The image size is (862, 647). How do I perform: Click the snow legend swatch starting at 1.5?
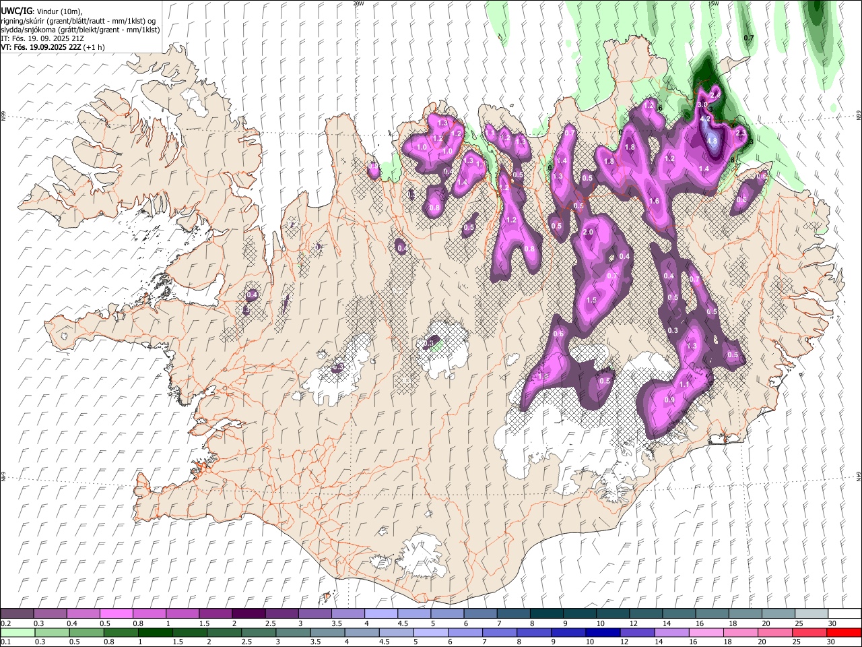click(x=215, y=614)
